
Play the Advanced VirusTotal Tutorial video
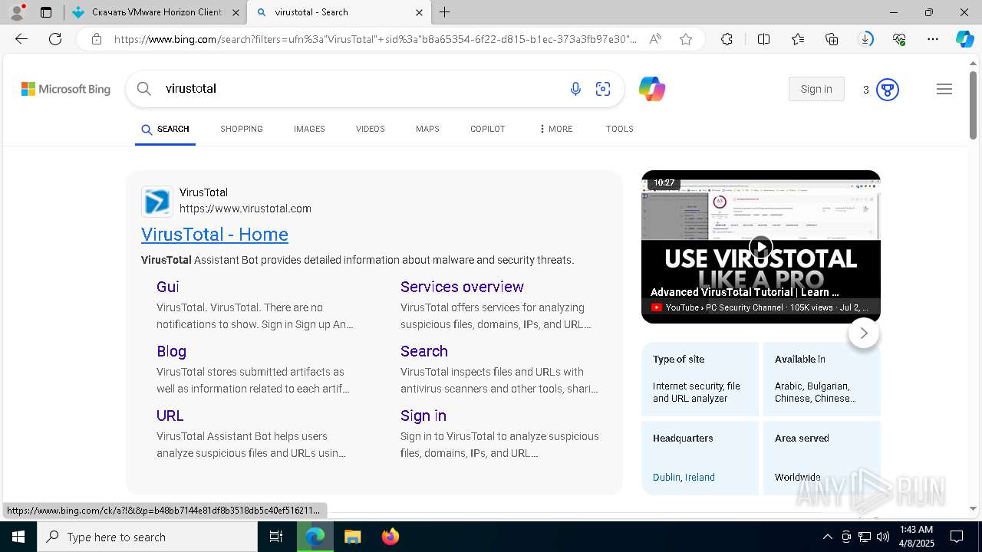(x=760, y=247)
